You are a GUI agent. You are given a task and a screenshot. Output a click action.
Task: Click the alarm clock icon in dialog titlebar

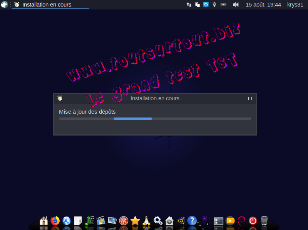click(60, 98)
